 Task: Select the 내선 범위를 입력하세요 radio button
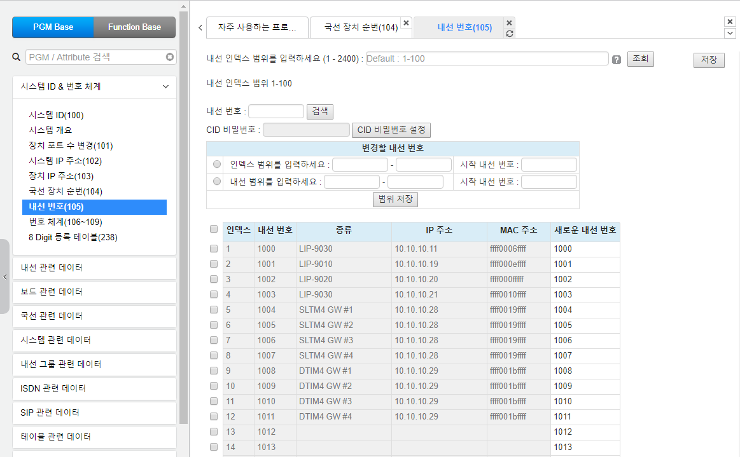pyautogui.click(x=216, y=181)
